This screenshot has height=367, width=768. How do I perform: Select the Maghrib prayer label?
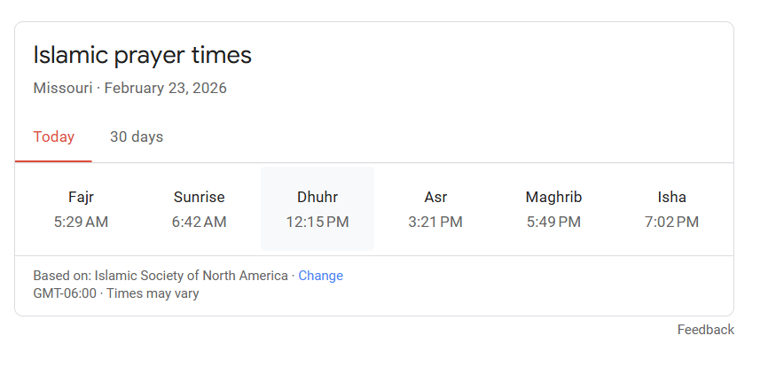click(553, 198)
